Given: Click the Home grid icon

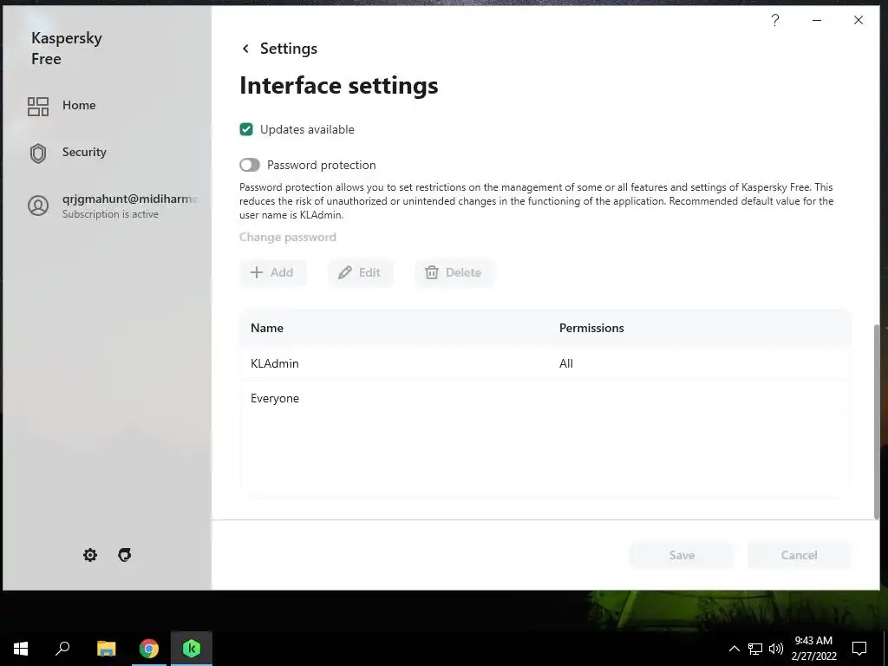Looking at the screenshot, I should pyautogui.click(x=38, y=106).
